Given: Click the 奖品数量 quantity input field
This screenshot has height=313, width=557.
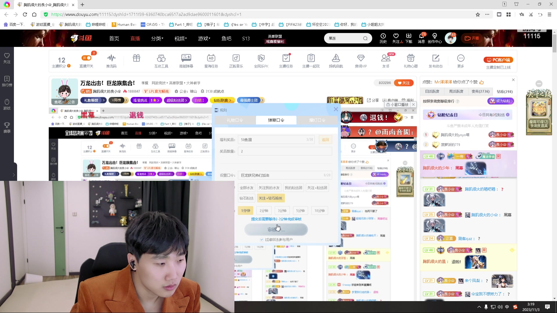Looking at the screenshot, I should [285, 151].
